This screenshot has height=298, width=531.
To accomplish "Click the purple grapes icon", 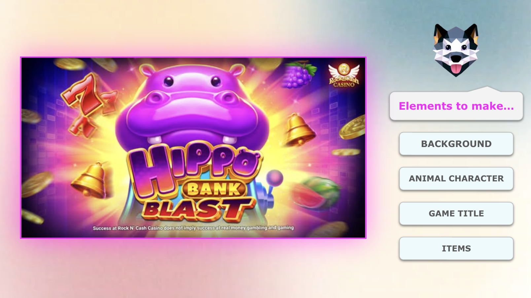I will (299, 75).
